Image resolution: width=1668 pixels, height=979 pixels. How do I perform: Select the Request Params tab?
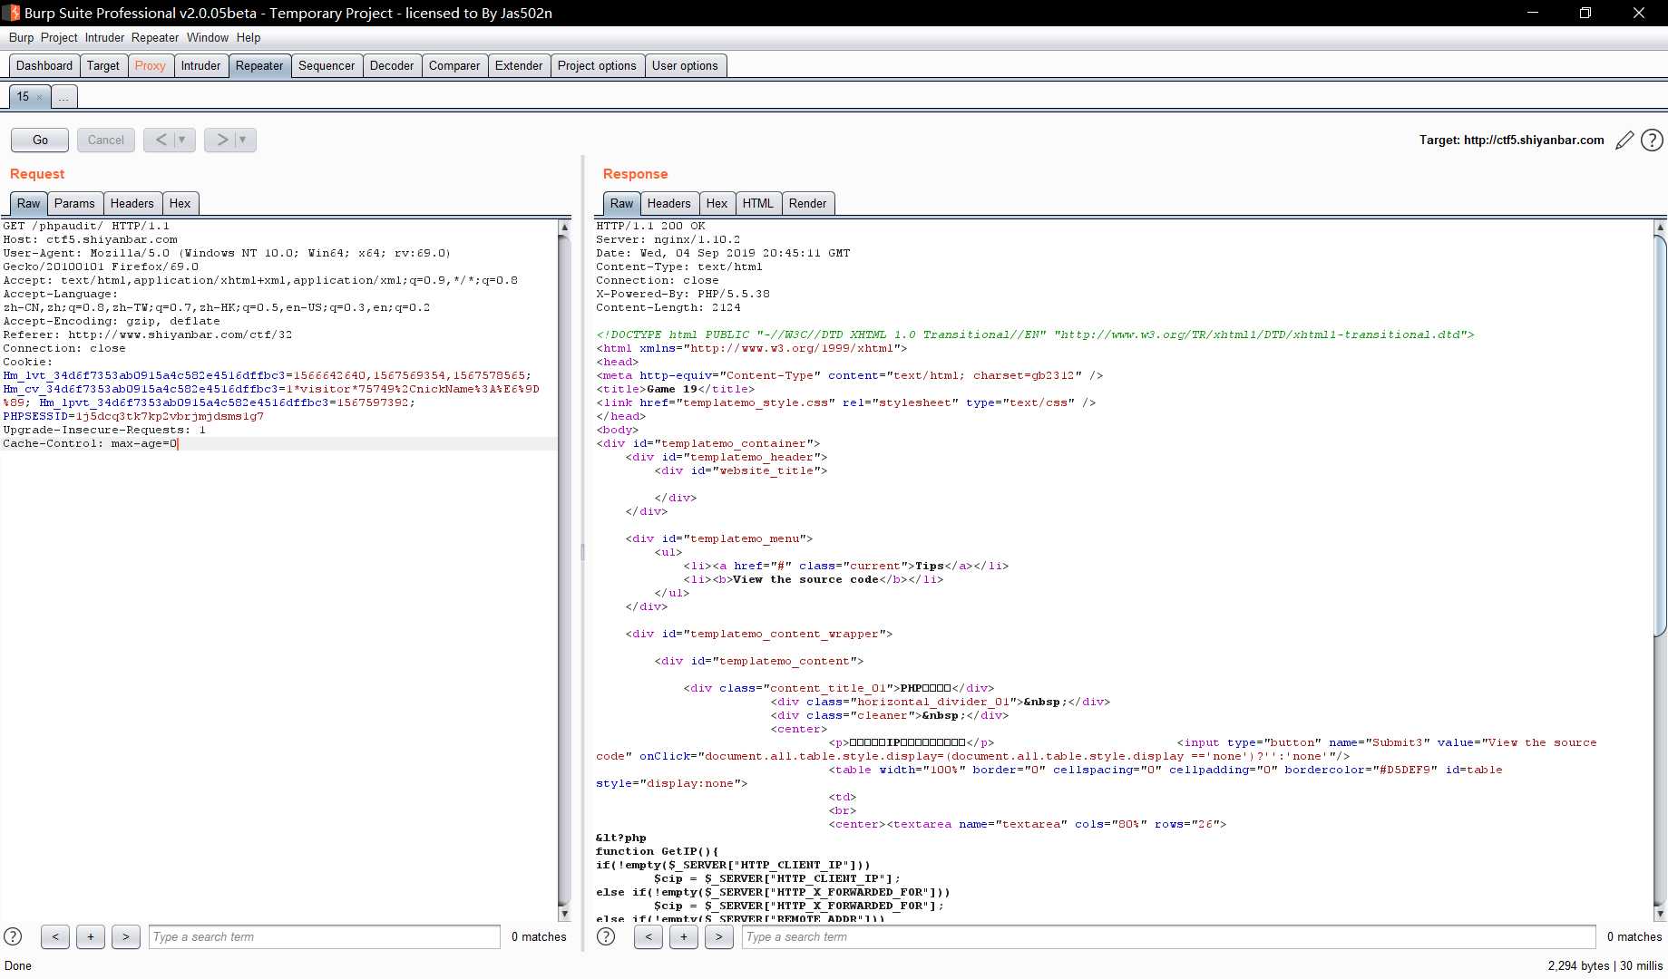click(x=74, y=203)
